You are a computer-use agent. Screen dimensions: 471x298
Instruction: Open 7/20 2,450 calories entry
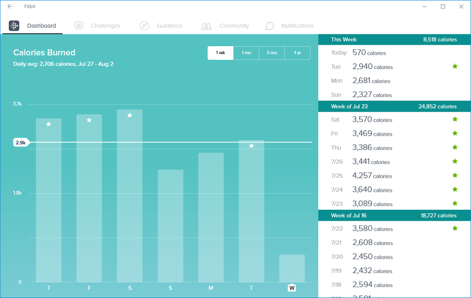(x=395, y=257)
